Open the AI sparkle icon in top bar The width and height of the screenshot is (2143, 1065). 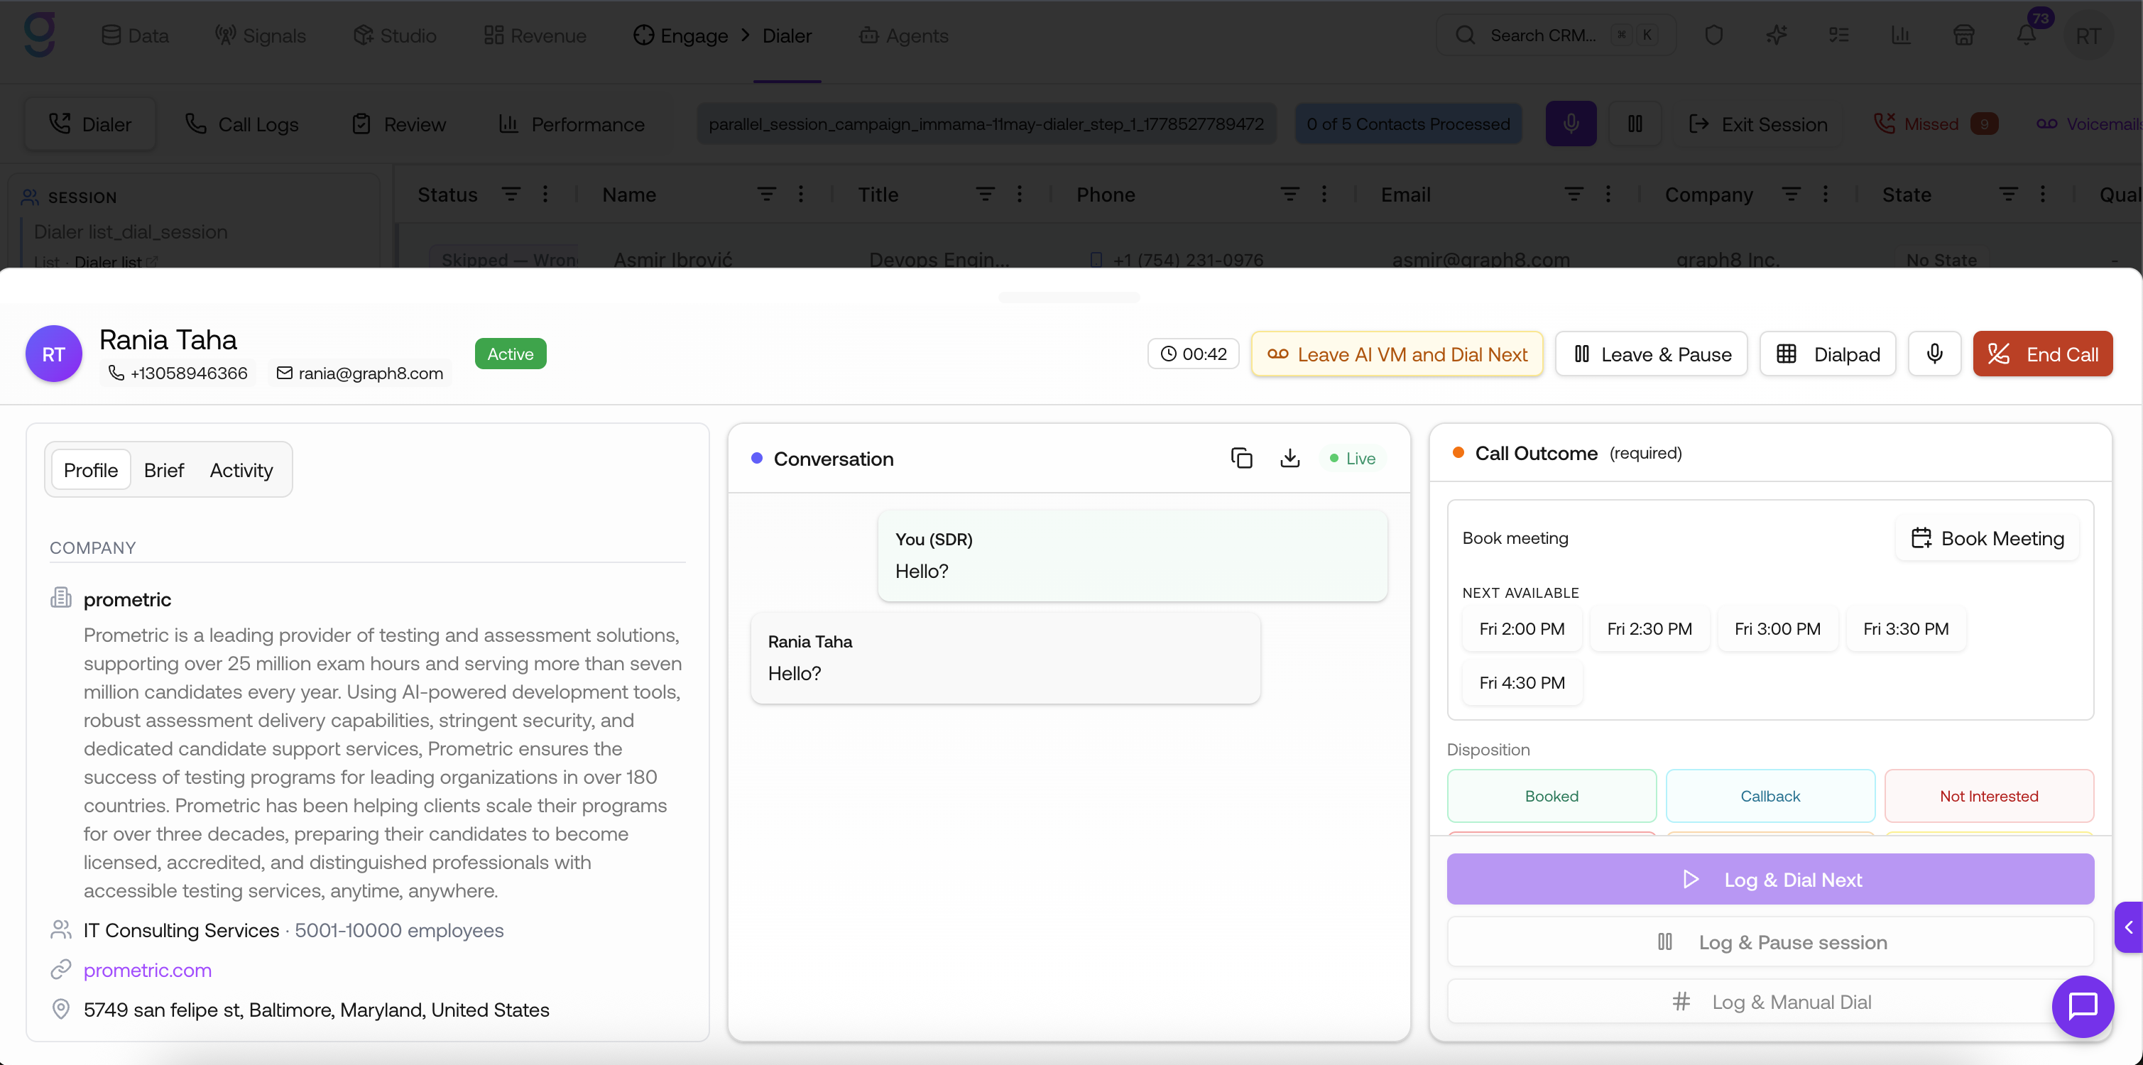tap(1776, 35)
